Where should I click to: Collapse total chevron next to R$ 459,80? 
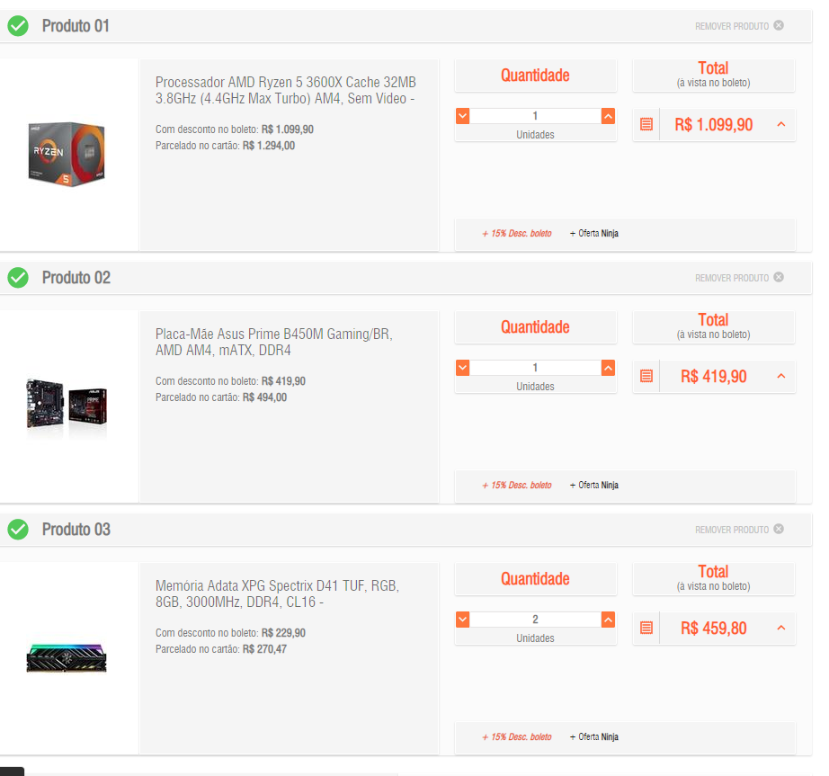point(780,628)
